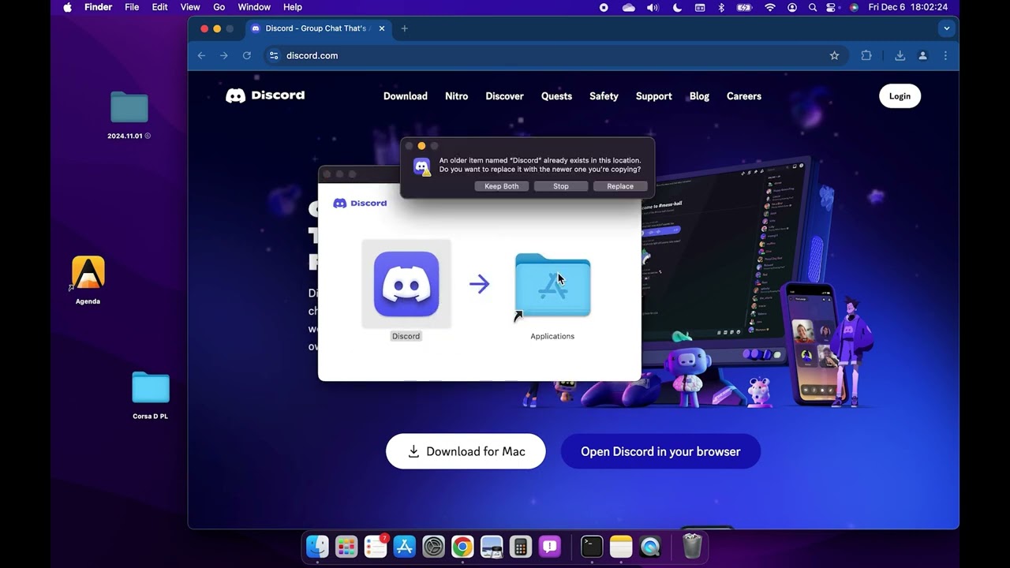Open the Edit menu
Viewport: 1010px width, 568px height.
[x=159, y=7]
